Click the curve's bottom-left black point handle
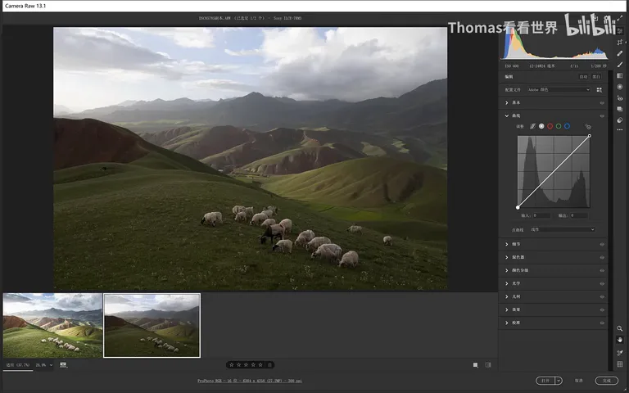629x393 pixels. pyautogui.click(x=518, y=207)
